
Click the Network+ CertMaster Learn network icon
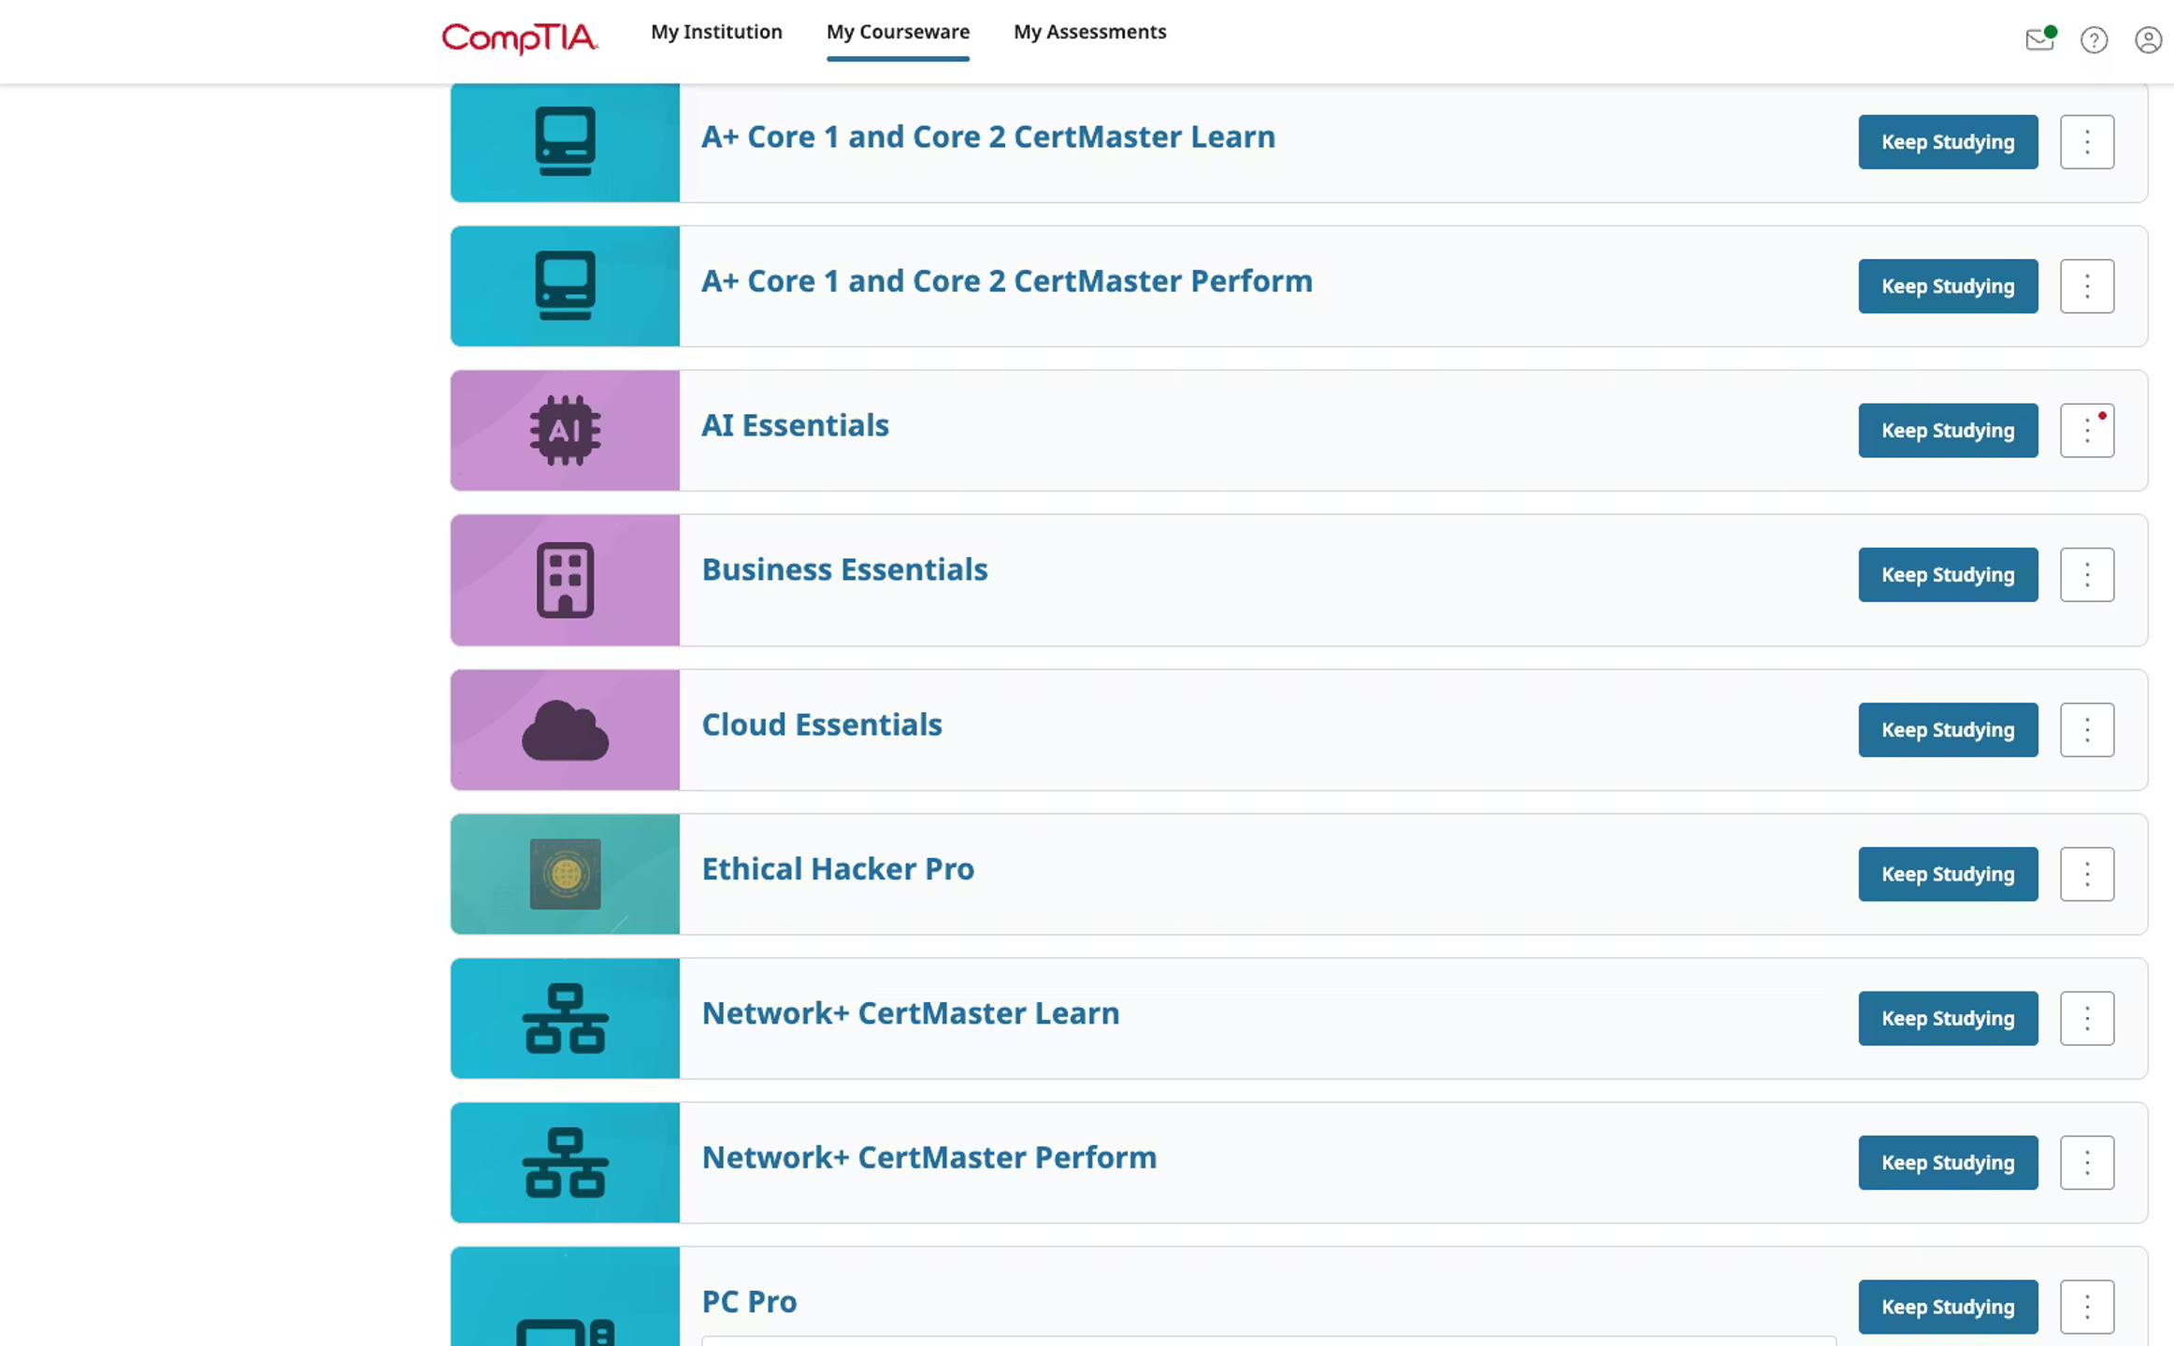pos(565,1018)
